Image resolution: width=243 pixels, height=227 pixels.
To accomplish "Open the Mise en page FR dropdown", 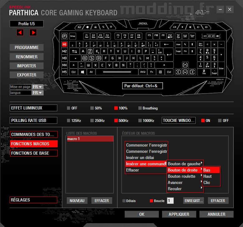I will 37,87.
